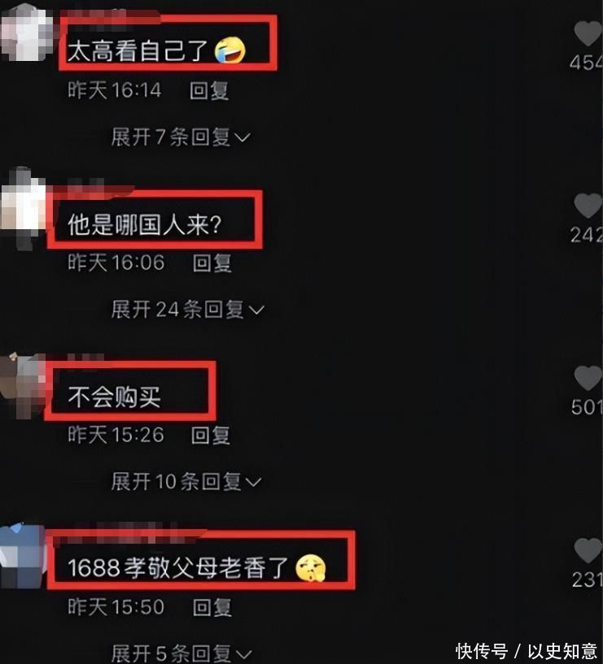This screenshot has height=664, width=603.
Task: Tap the "1688孝敬父母老香了" comment text
Action: (178, 567)
